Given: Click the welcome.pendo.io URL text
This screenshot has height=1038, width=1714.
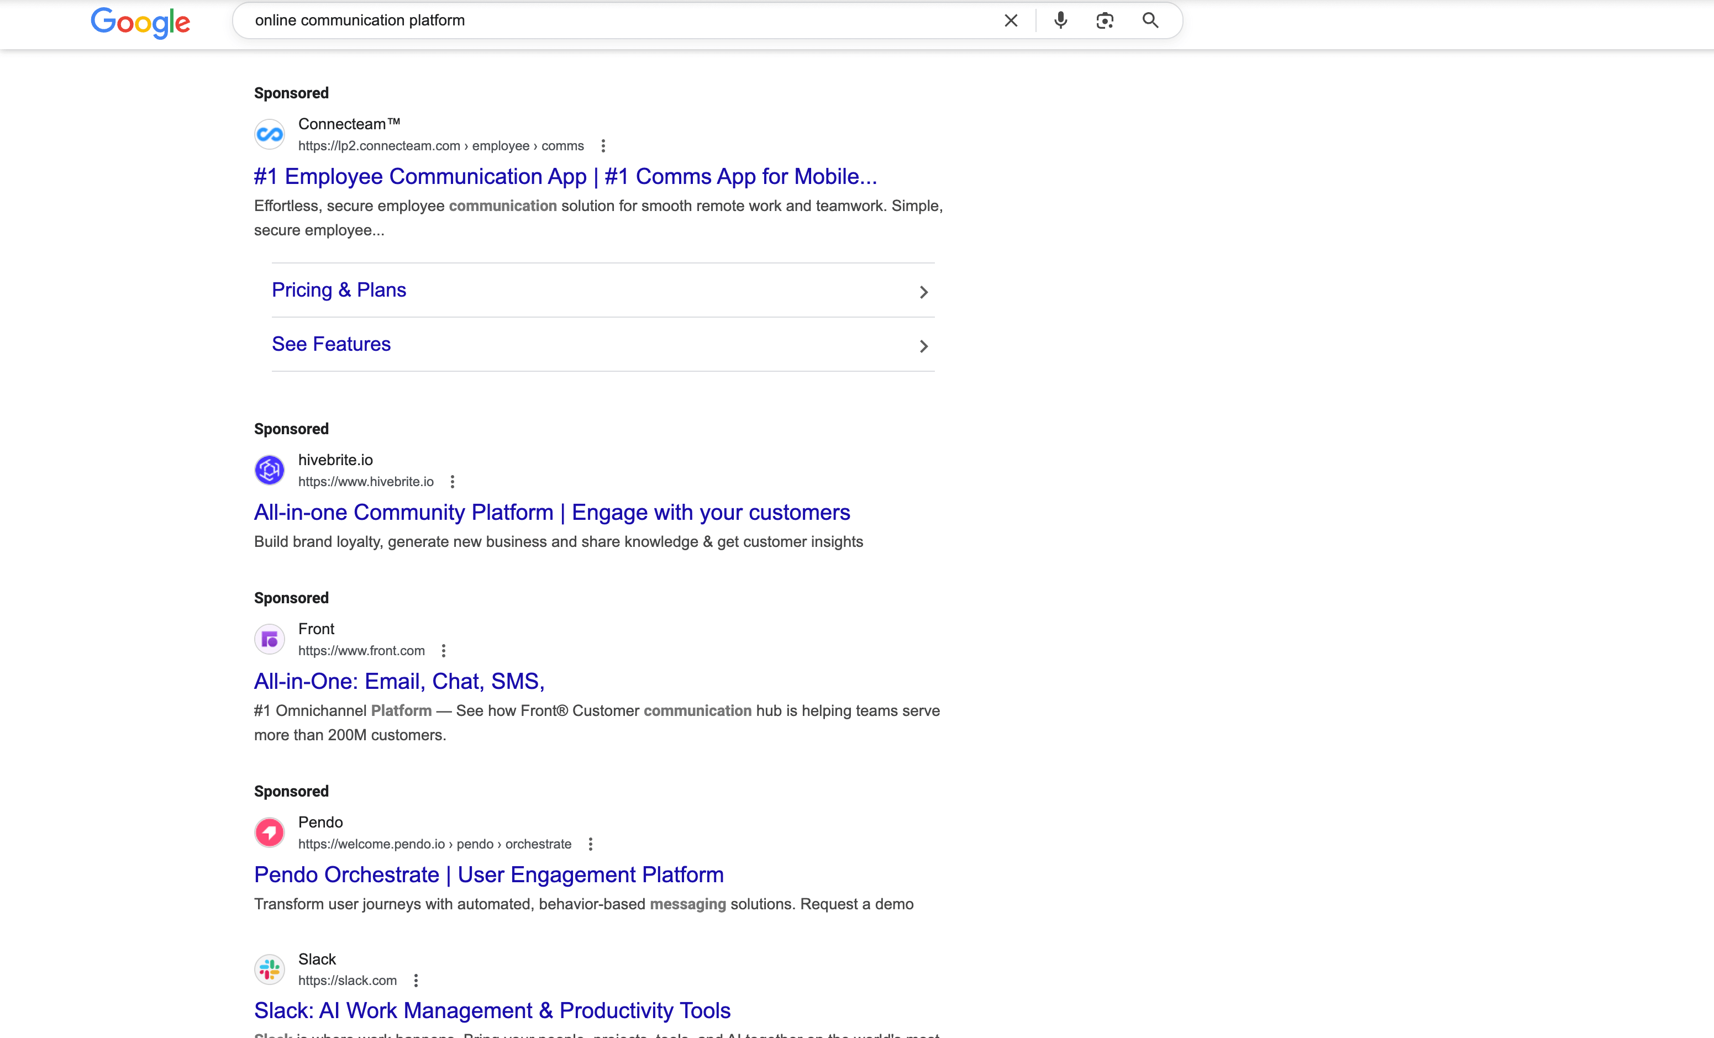Looking at the screenshot, I should 435,844.
